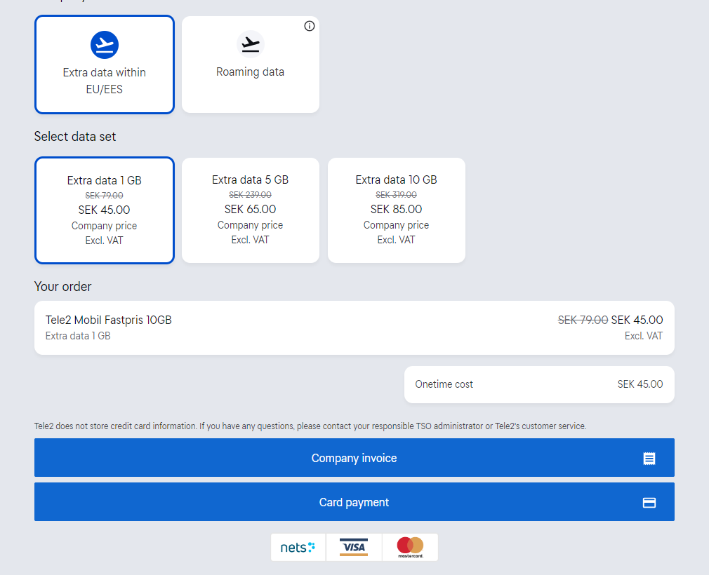The image size is (709, 575).
Task: Choose the Card payment button
Action: click(354, 502)
